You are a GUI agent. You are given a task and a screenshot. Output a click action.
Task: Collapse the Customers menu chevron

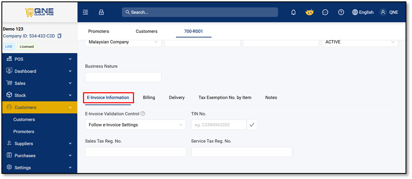(x=70, y=107)
